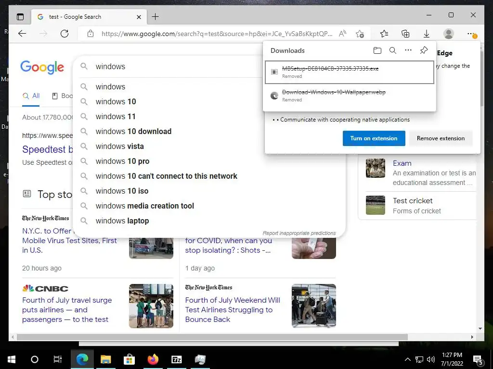View site information lock icon
The height and width of the screenshot is (369, 493).
tap(91, 34)
